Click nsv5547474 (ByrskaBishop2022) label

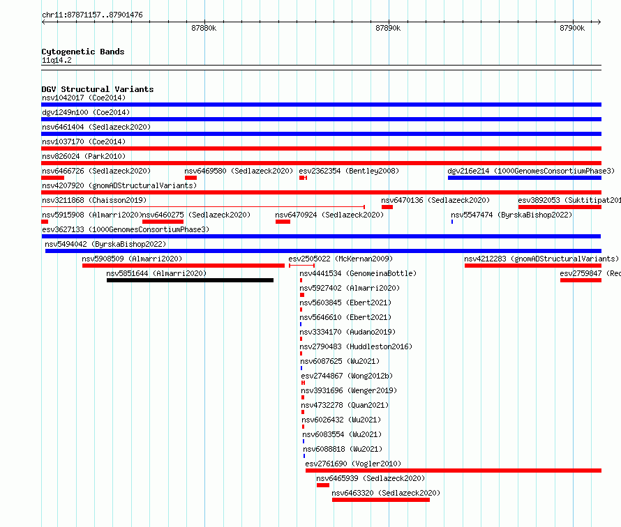click(511, 215)
